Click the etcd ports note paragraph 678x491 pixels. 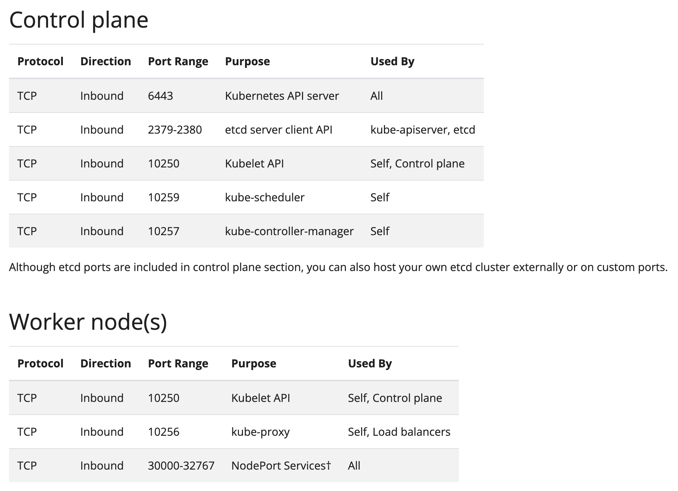coord(338,267)
